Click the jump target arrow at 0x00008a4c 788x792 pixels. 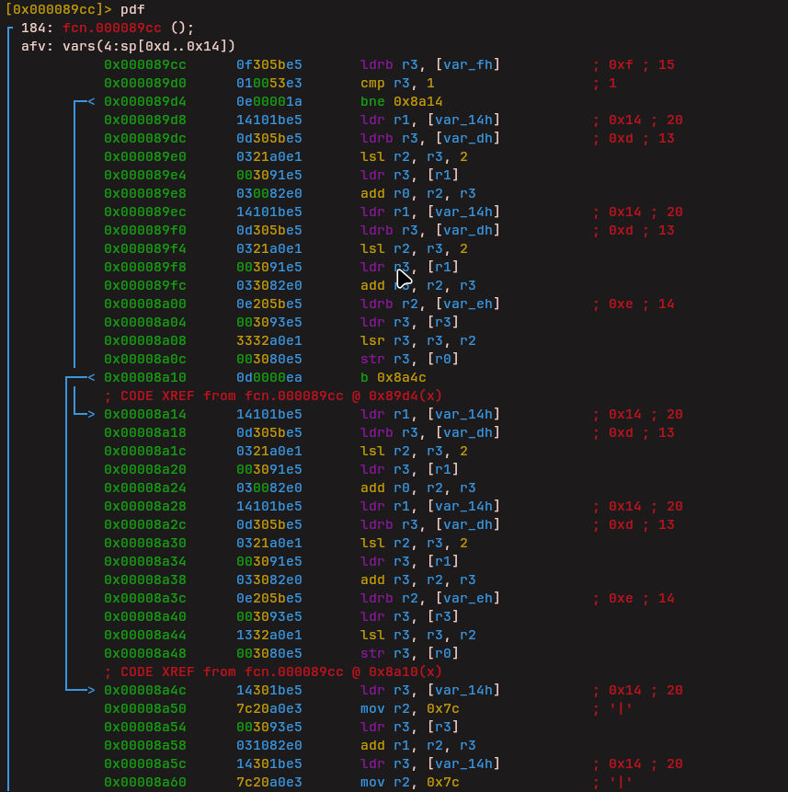click(x=89, y=691)
